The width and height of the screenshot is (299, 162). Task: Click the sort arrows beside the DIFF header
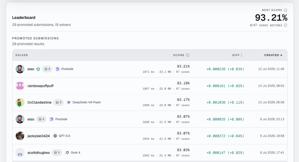click(241, 55)
